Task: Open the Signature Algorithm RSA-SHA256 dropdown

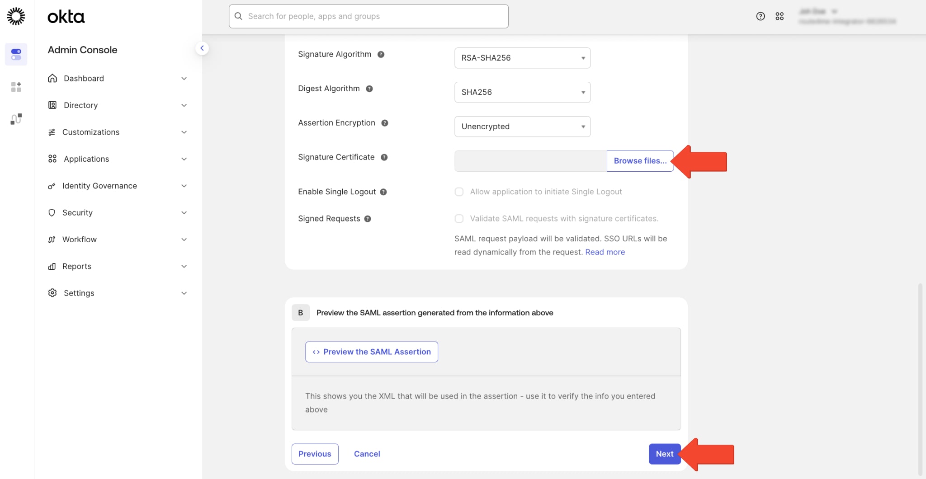Action: point(522,58)
